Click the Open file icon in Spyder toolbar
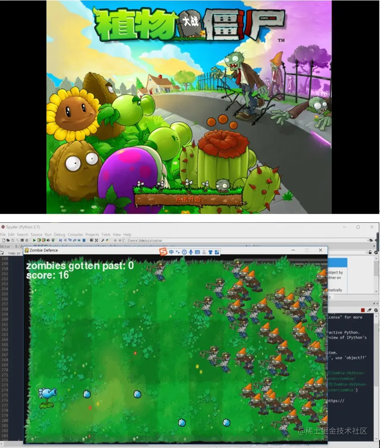Image resolution: width=380 pixels, height=448 pixels. coord(8,240)
